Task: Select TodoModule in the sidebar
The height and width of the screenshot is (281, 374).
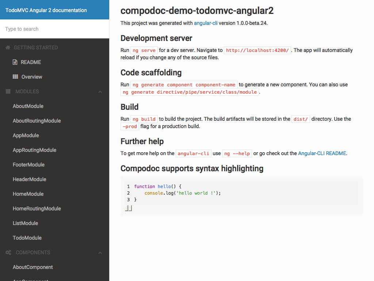Action: [27, 238]
